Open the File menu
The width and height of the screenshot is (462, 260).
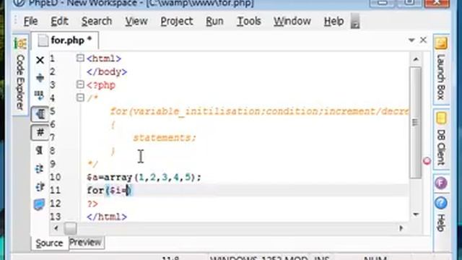coord(30,21)
